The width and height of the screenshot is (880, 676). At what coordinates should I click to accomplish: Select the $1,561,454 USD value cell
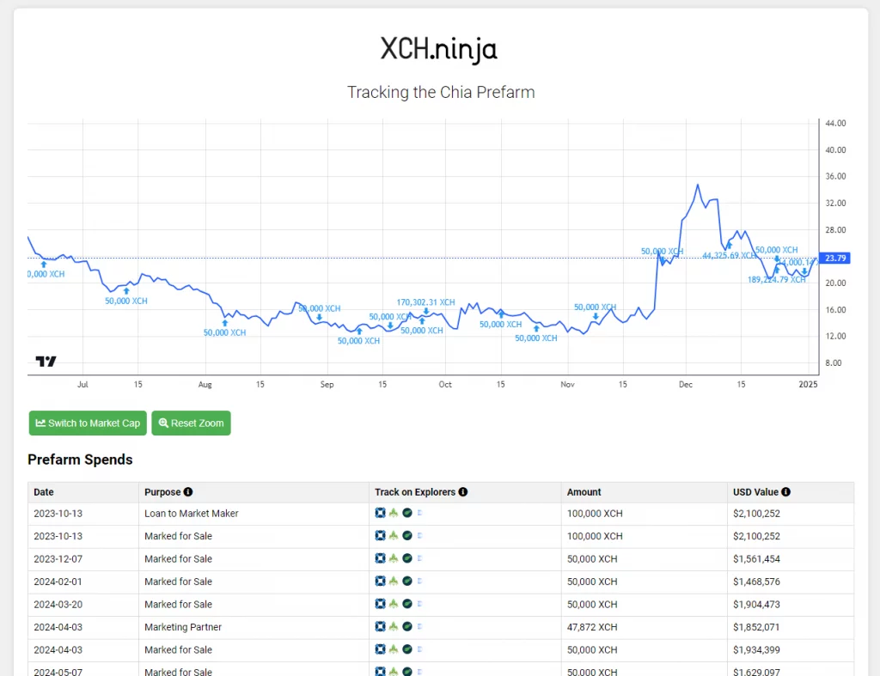click(791, 558)
